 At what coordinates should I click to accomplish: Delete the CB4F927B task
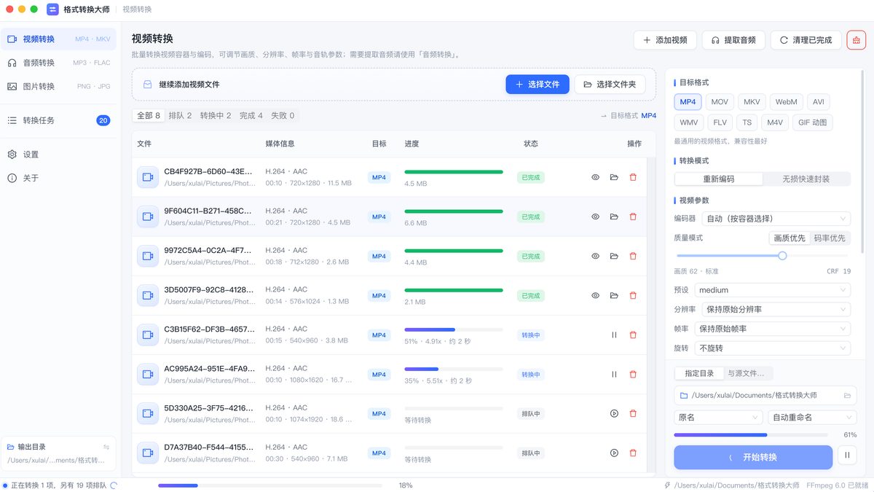click(633, 177)
